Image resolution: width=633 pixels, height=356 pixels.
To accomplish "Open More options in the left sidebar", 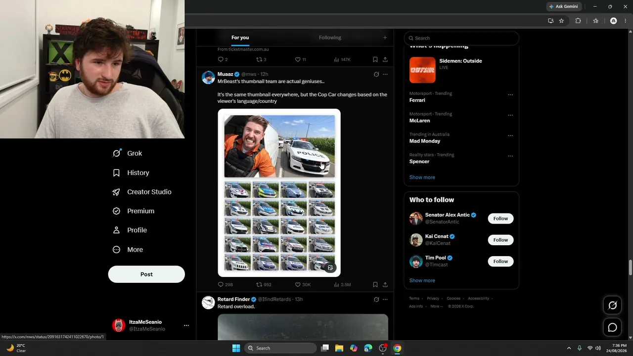I will (x=128, y=250).
